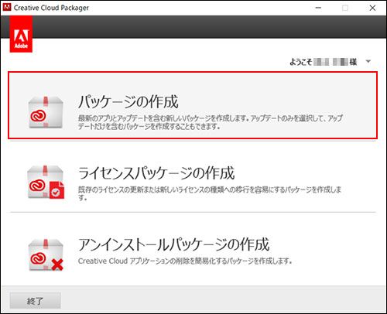Open the dropdown arrow next to ようこそ user name
This screenshot has width=387, height=314.
[x=368, y=61]
